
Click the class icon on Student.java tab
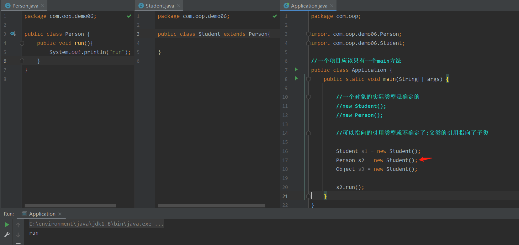(x=141, y=6)
